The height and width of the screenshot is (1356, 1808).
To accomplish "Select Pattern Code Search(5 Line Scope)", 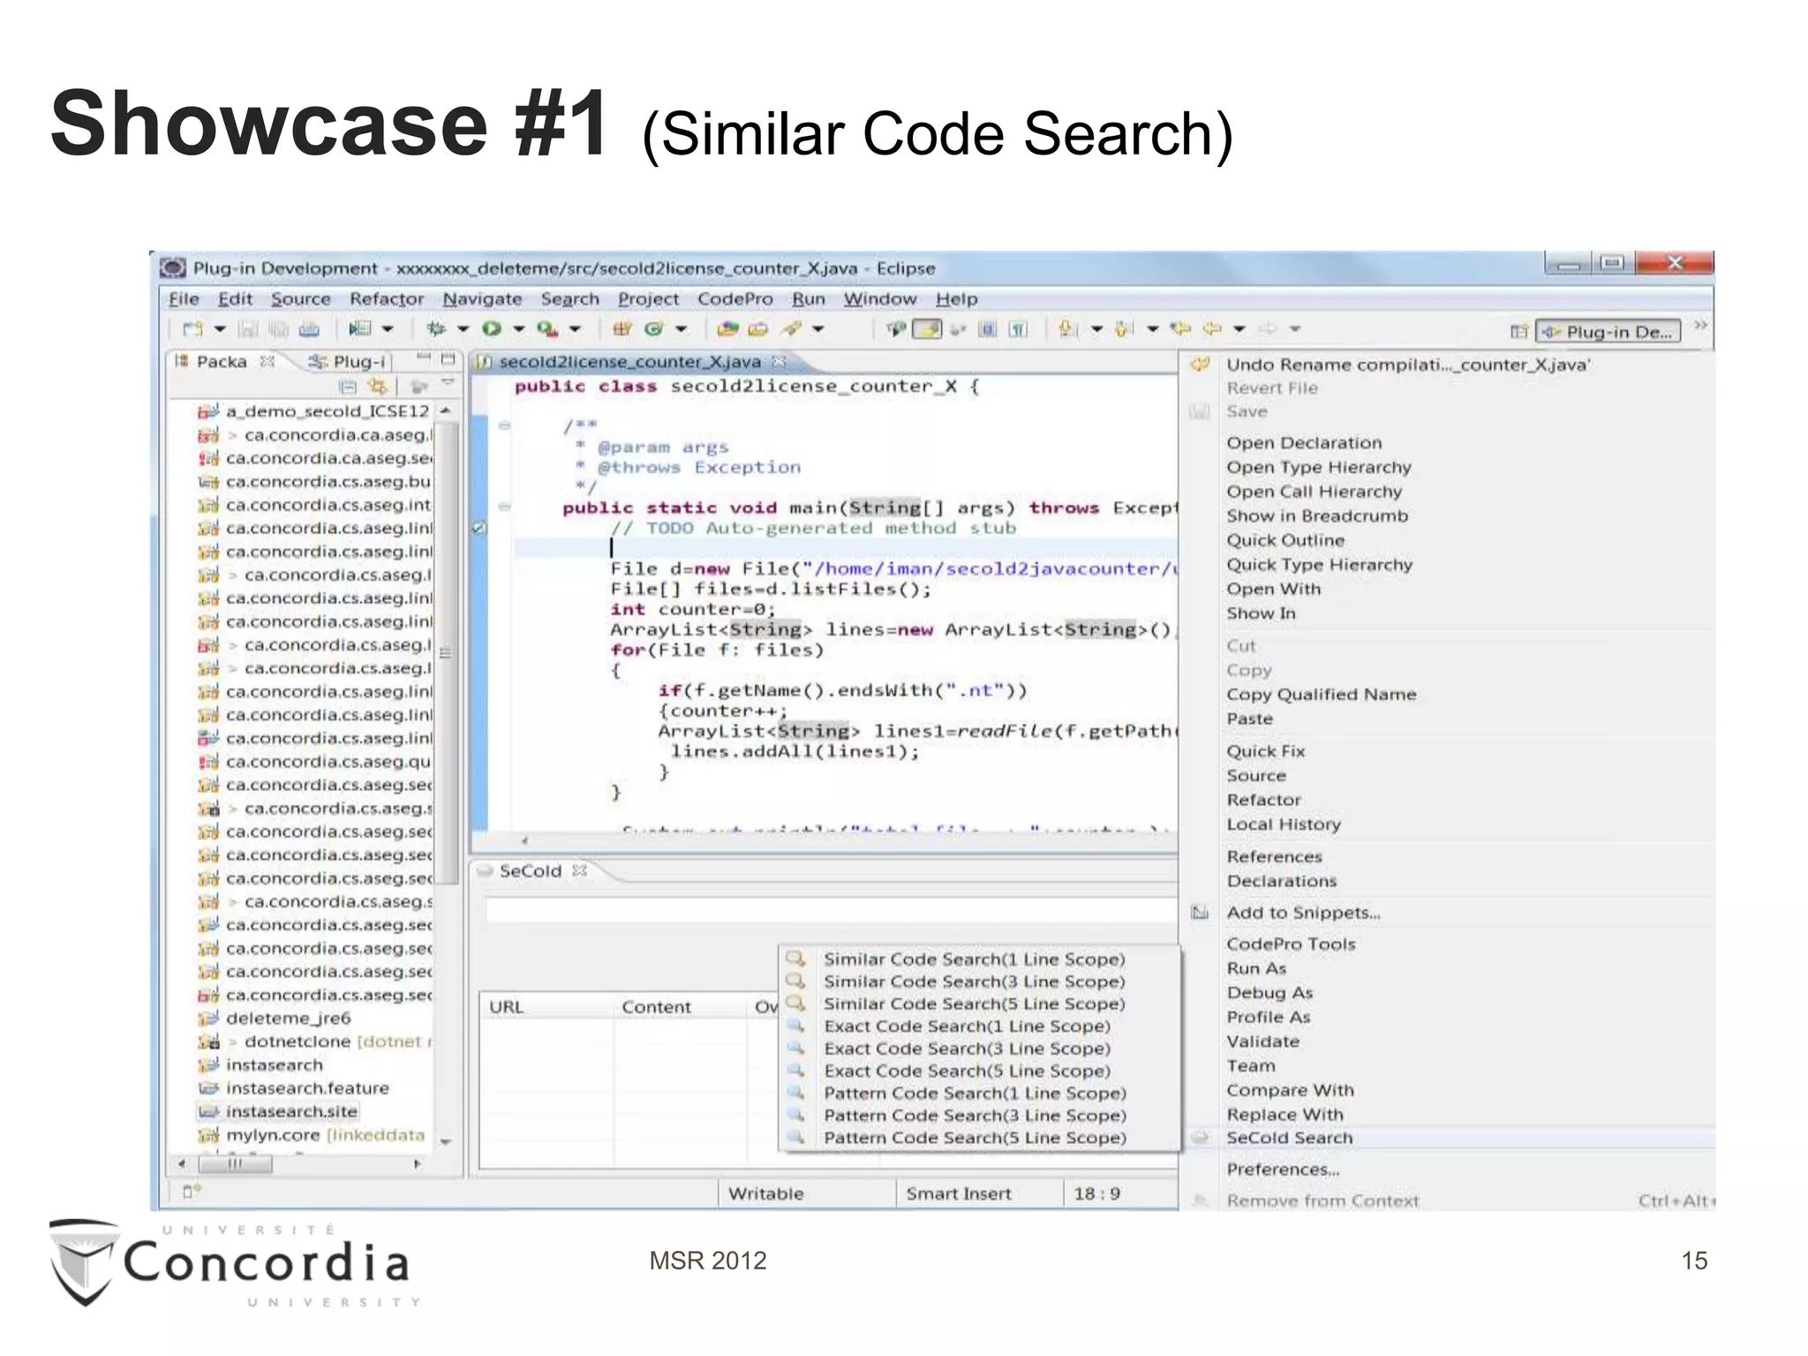I will click(980, 1138).
